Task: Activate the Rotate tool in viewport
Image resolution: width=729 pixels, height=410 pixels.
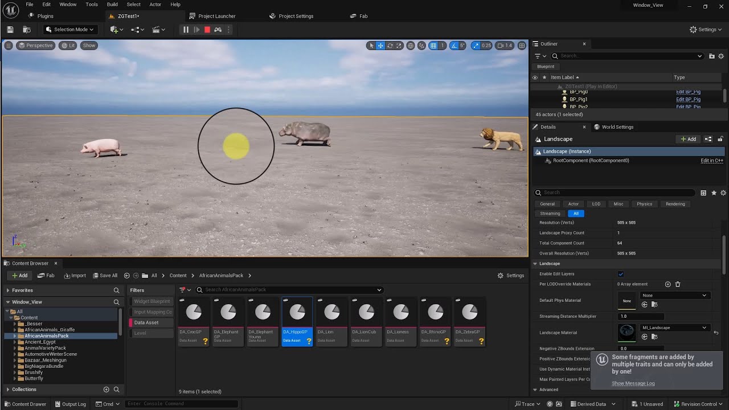Action: point(390,46)
